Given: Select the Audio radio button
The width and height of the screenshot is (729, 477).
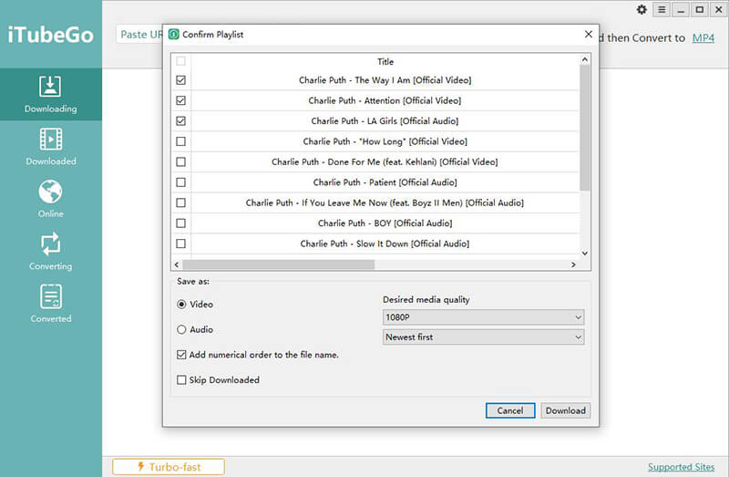Looking at the screenshot, I should tap(181, 329).
